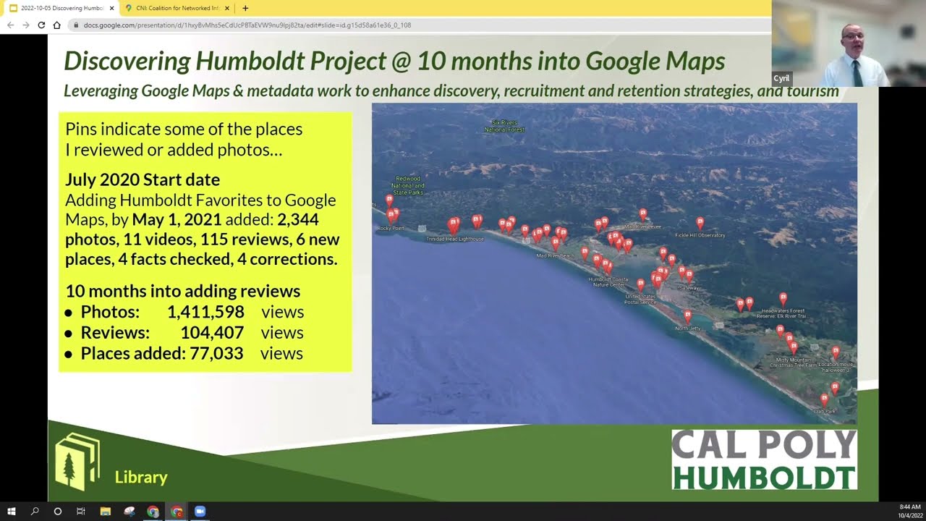Screen dimensions: 926x521
Task: Click the Cal Poly Humboldt logo
Action: (764, 460)
